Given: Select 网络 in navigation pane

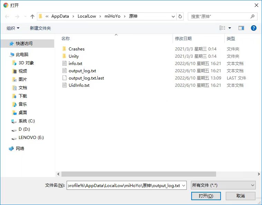Looking at the screenshot, I should (20, 148).
